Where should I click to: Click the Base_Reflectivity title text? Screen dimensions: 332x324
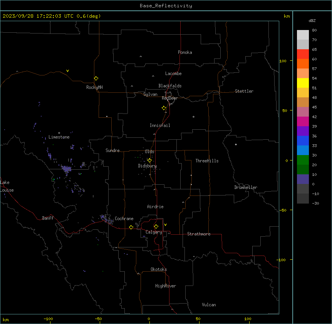(x=166, y=6)
